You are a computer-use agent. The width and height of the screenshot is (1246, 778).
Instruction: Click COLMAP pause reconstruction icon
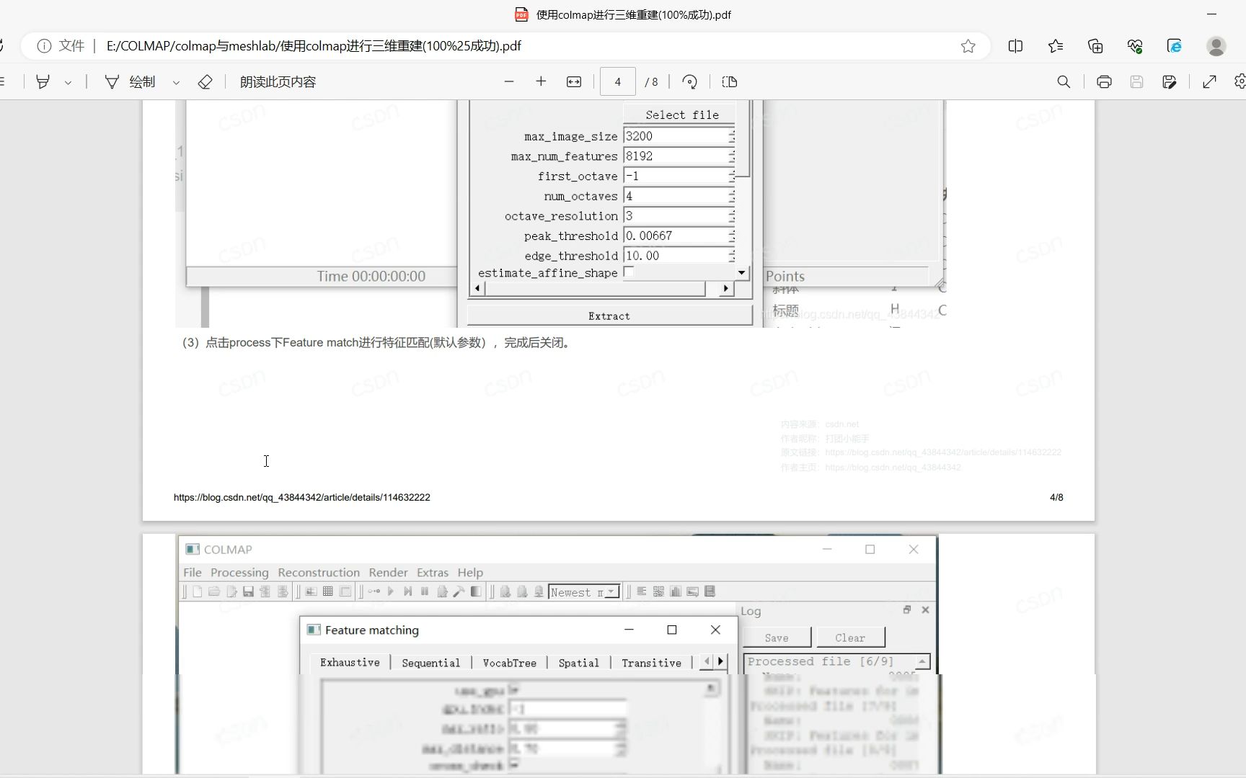coord(425,591)
